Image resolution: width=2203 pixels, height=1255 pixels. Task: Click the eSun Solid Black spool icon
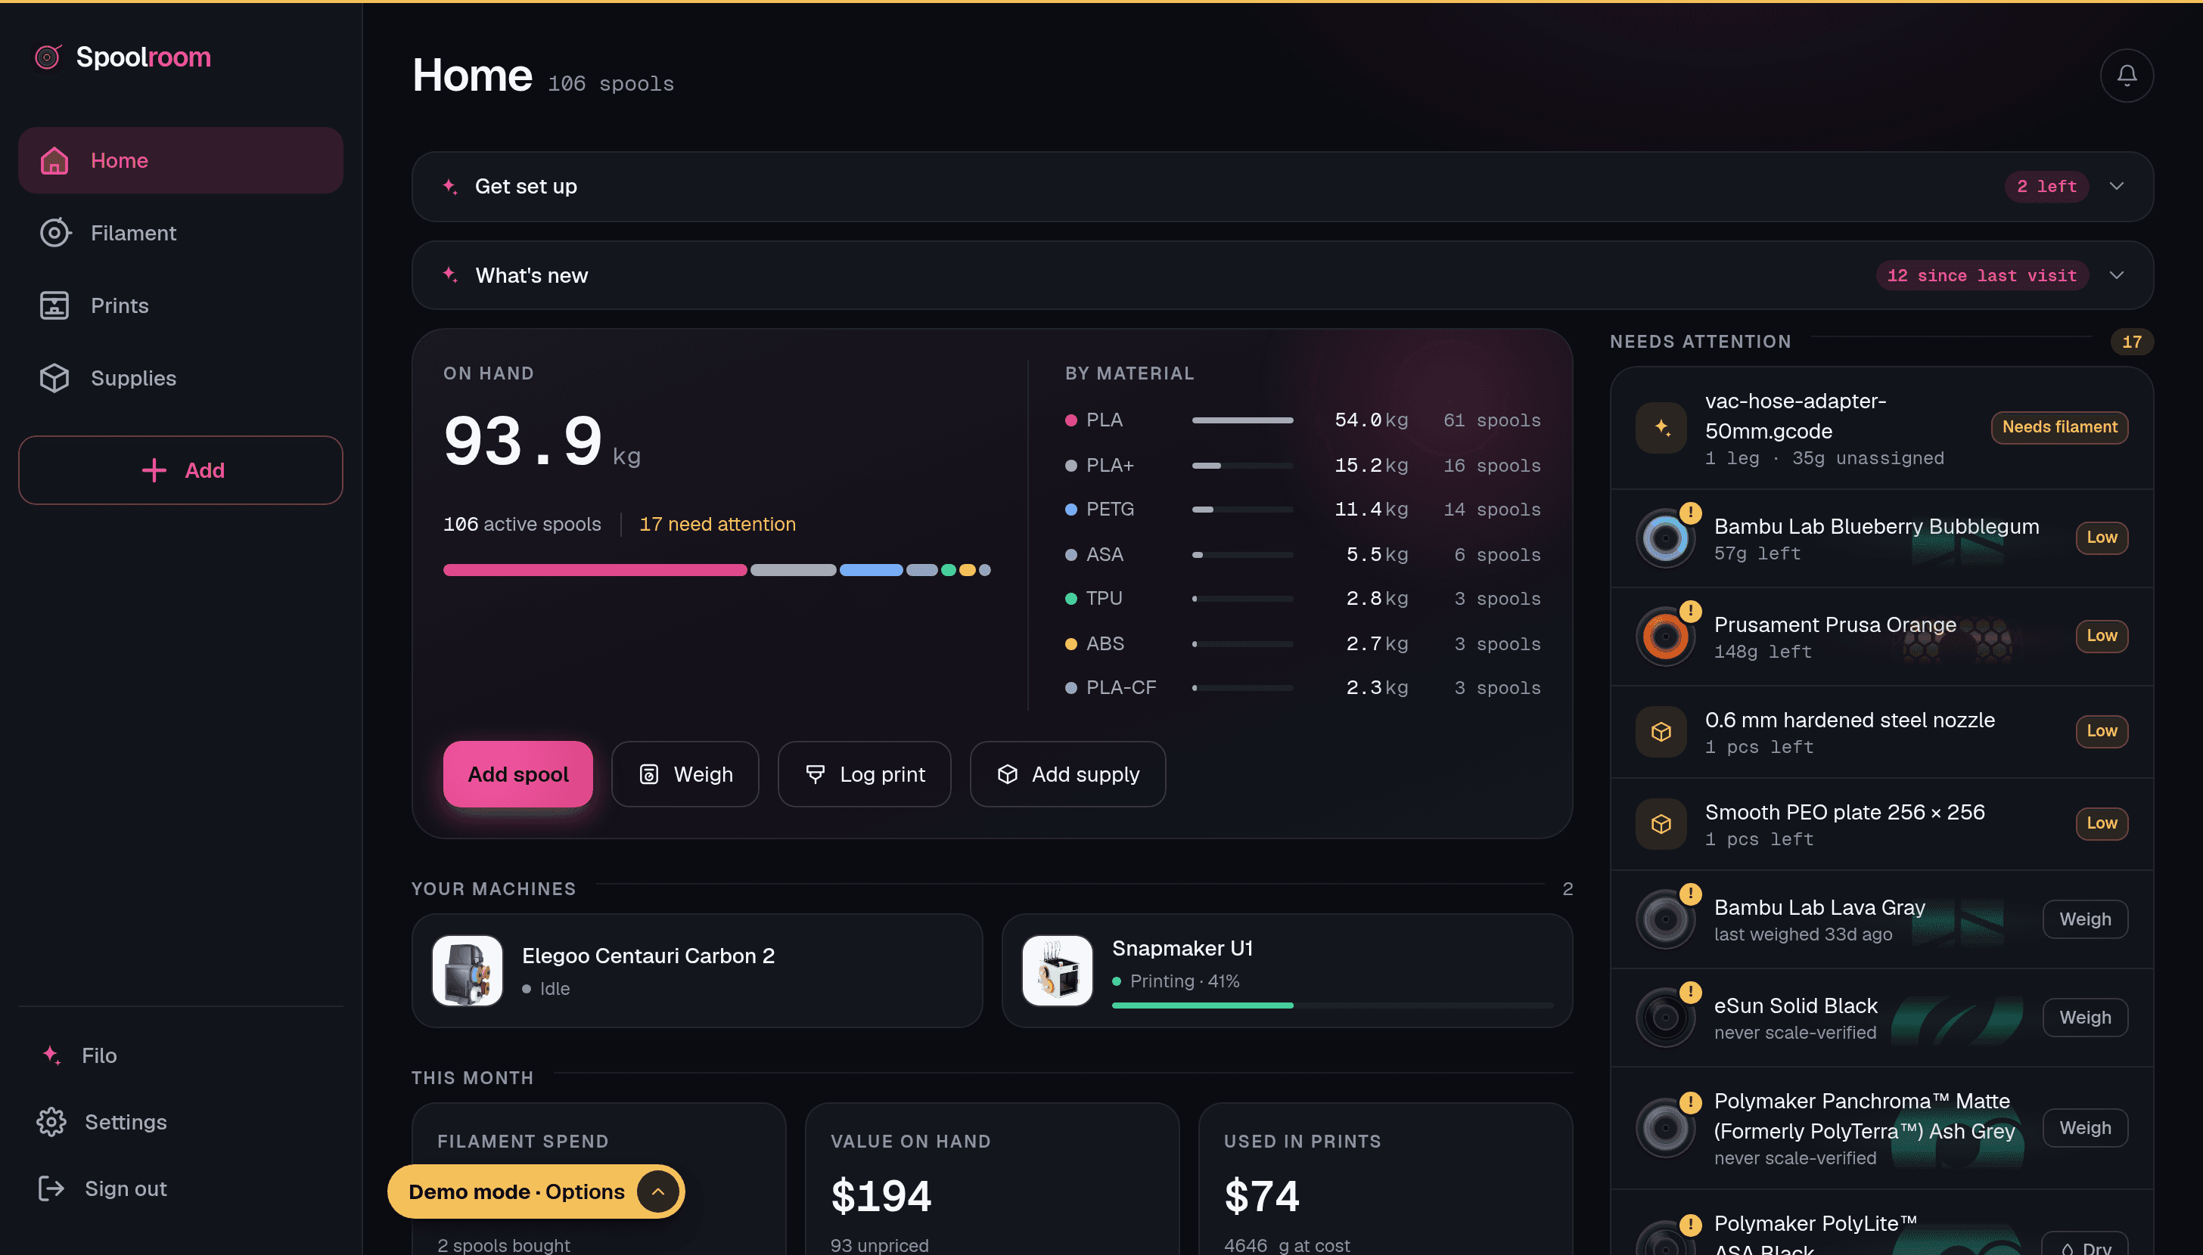point(1665,1018)
